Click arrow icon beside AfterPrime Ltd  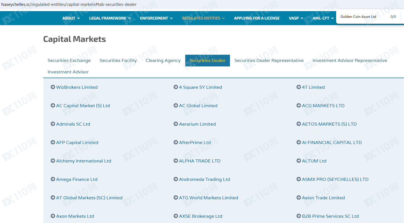click(176, 142)
